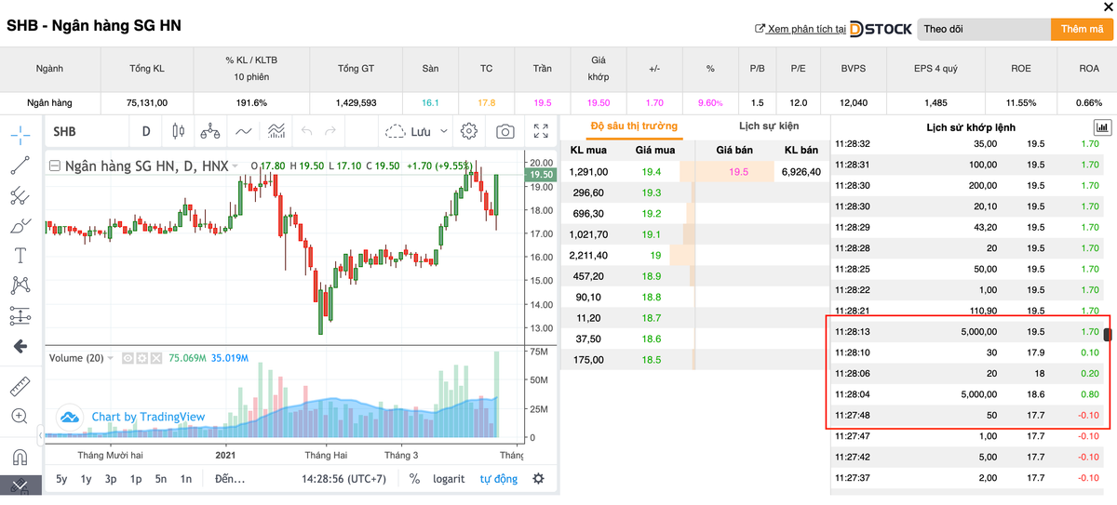Open the Volume (20) indicator dropdown arrow
Image resolution: width=1117 pixels, height=505 pixels.
tap(111, 358)
